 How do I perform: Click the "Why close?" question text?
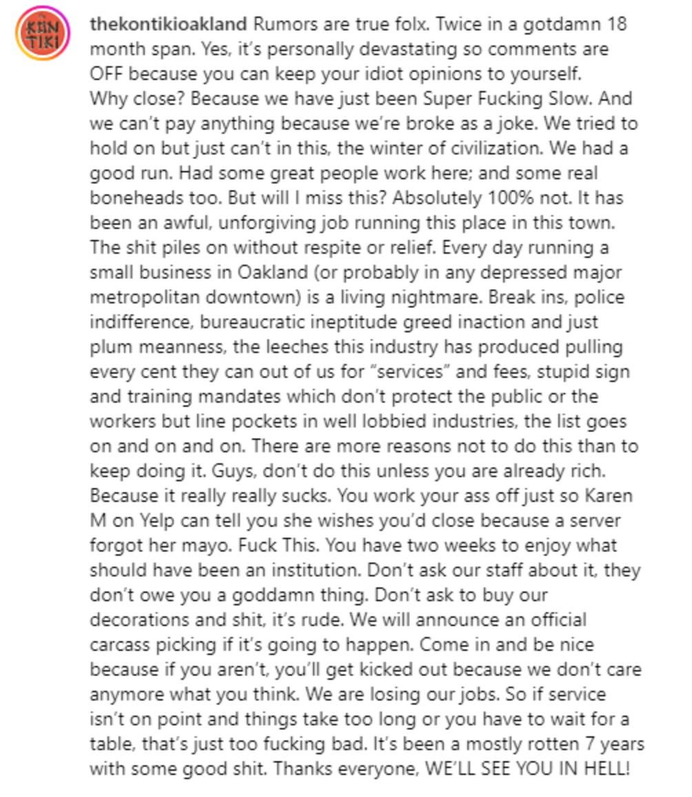137,99
